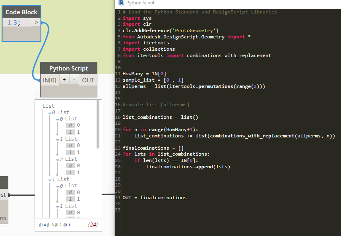
Task: Click line number 33 in the editor gutter
Action: (118, 210)
